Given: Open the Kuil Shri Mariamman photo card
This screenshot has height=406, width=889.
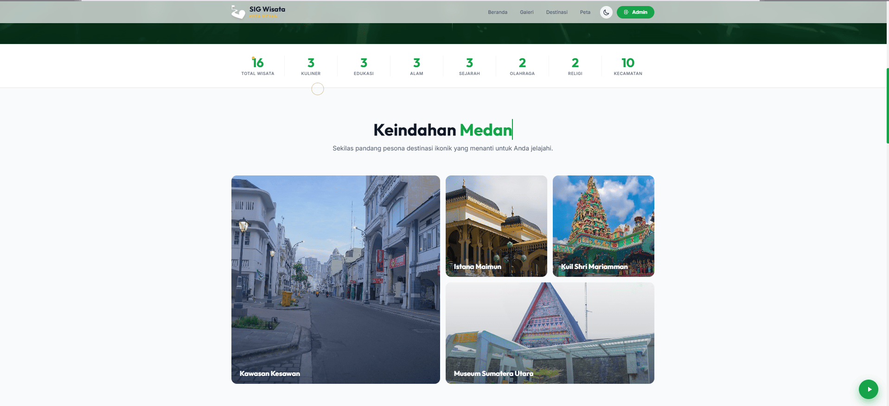Looking at the screenshot, I should coord(603,226).
